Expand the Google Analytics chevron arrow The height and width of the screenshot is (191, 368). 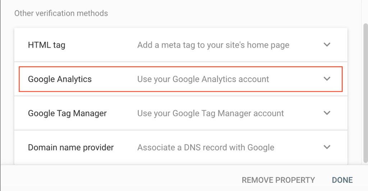point(327,79)
